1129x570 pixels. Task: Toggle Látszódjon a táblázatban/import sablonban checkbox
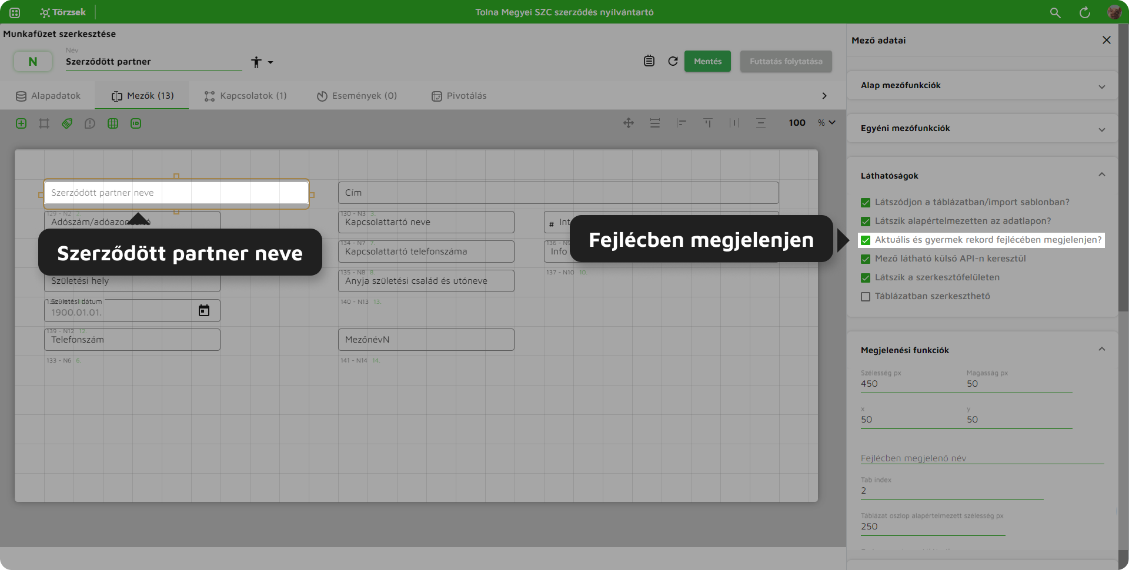point(866,203)
